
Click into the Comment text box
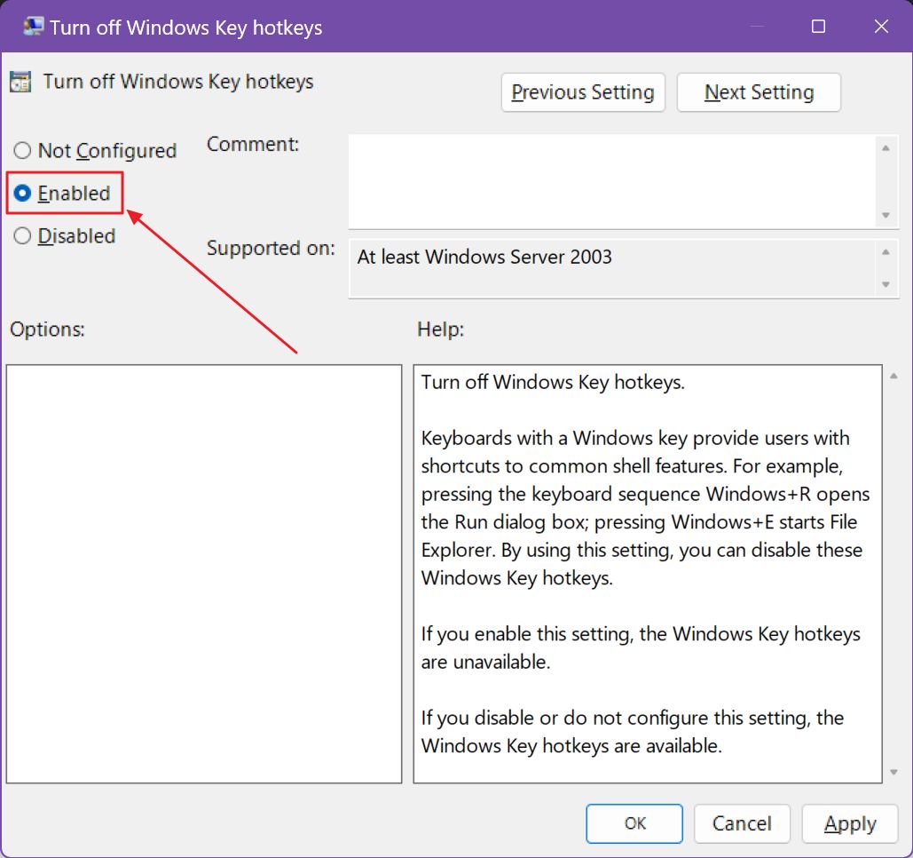pyautogui.click(x=612, y=182)
